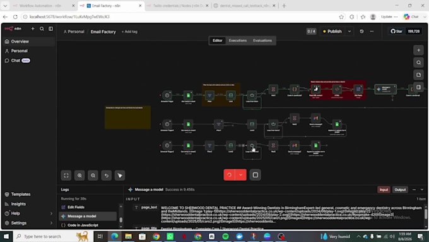The width and height of the screenshot is (429, 242).
Task: Click the Email Factory workflow name
Action: coord(103,32)
